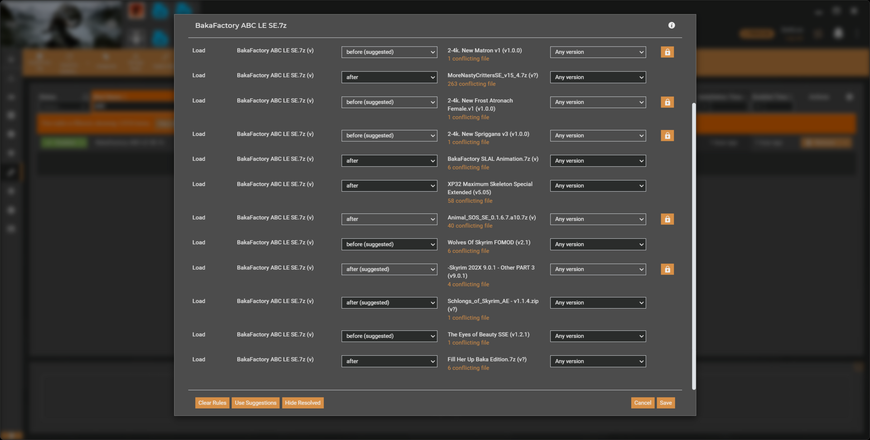870x440 pixels.
Task: Open version dropdown for Fill Her Up Baka Edition
Action: point(598,361)
